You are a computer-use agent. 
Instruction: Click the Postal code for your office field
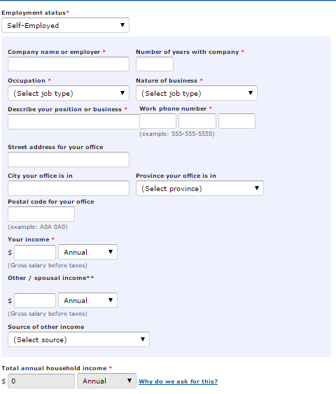41,214
